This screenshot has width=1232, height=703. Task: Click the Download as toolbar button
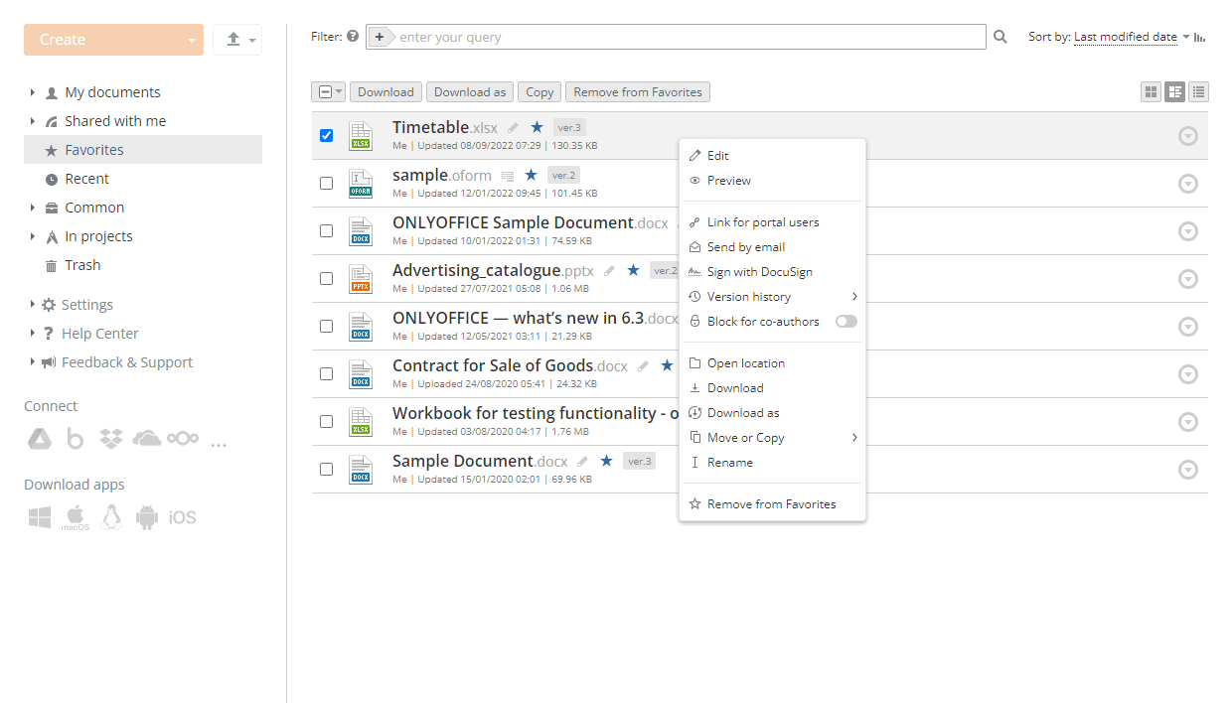coord(470,92)
